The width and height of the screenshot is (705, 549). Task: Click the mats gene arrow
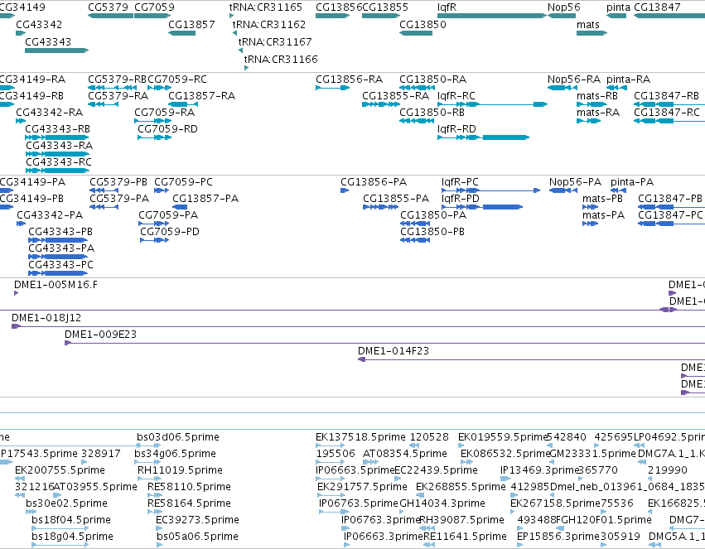(x=592, y=33)
